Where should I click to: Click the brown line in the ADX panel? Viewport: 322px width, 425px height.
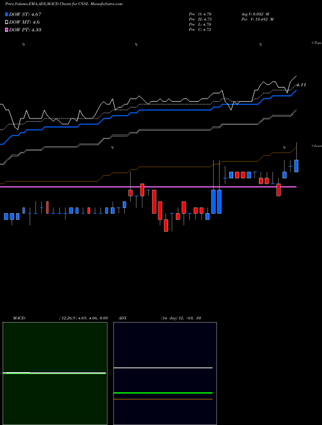point(163,399)
